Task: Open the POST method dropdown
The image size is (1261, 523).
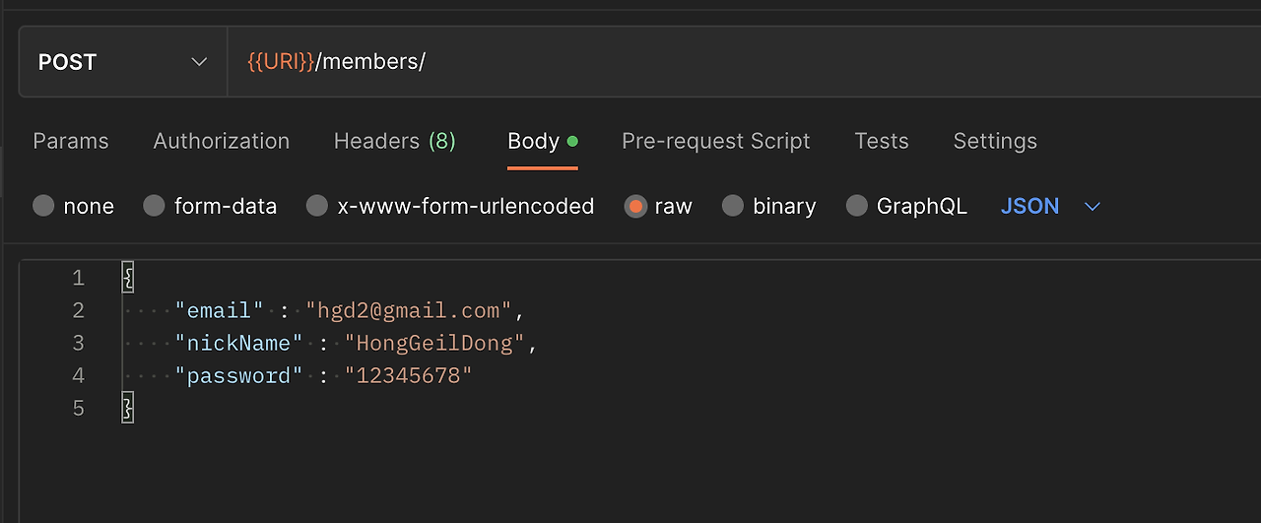Action: click(123, 62)
